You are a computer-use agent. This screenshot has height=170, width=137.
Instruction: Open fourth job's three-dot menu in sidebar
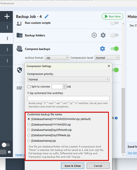coord(7,61)
